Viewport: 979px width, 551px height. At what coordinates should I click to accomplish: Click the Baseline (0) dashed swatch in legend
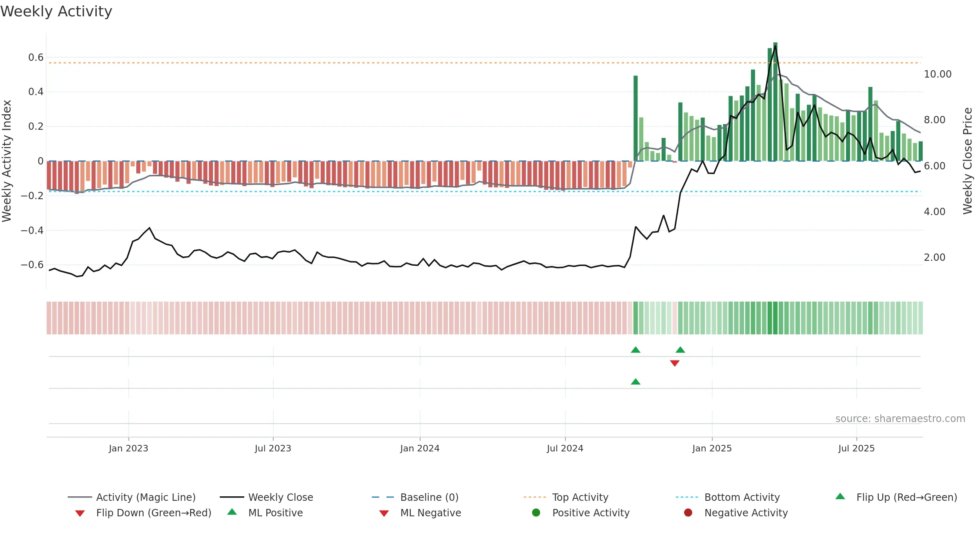pyautogui.click(x=383, y=497)
